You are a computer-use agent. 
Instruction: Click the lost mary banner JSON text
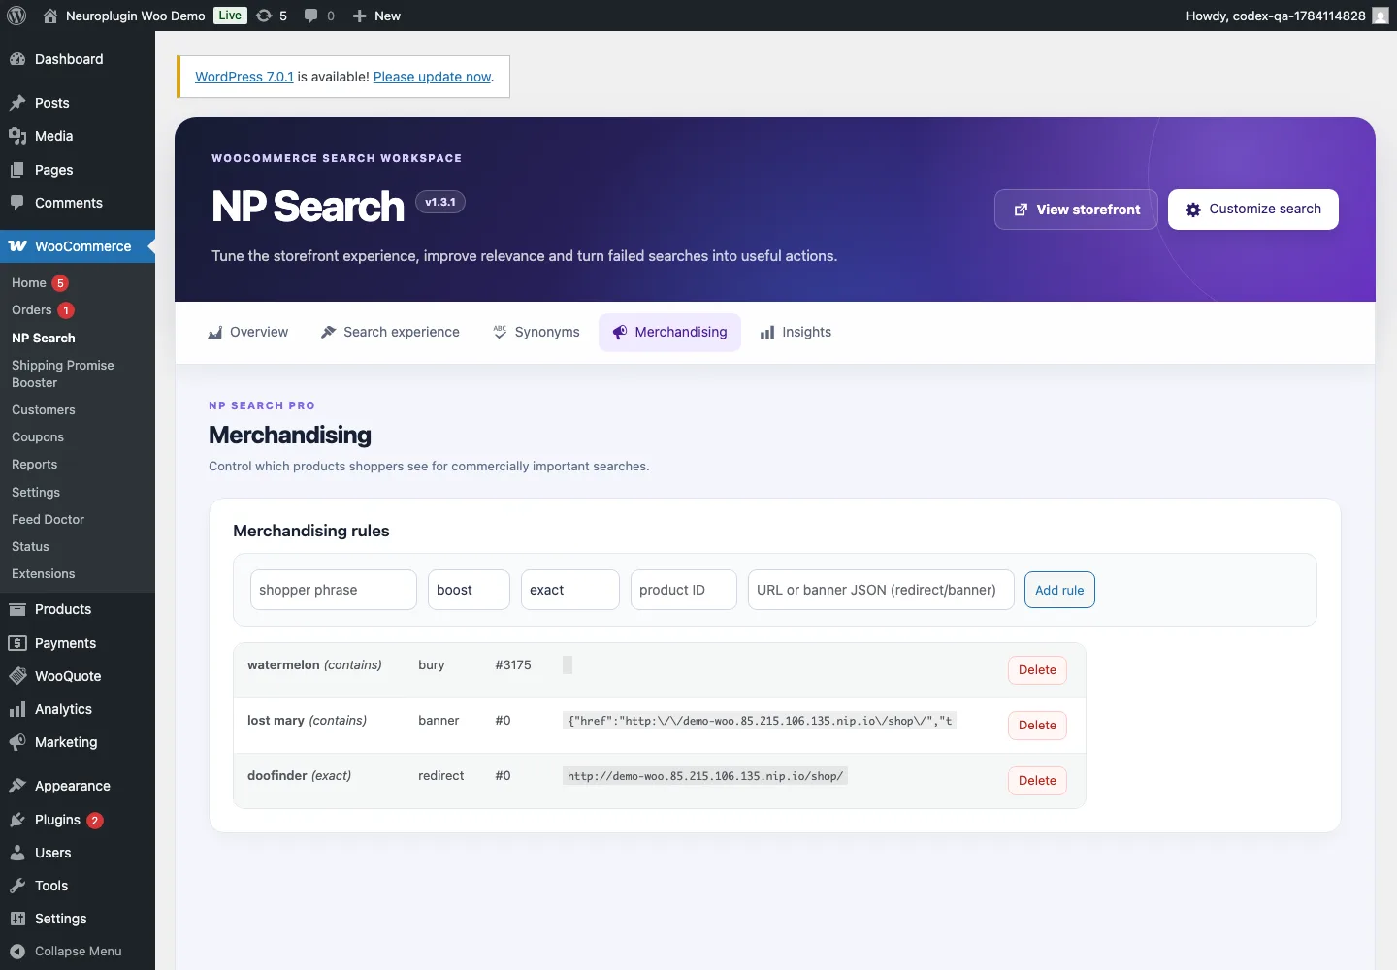click(760, 721)
